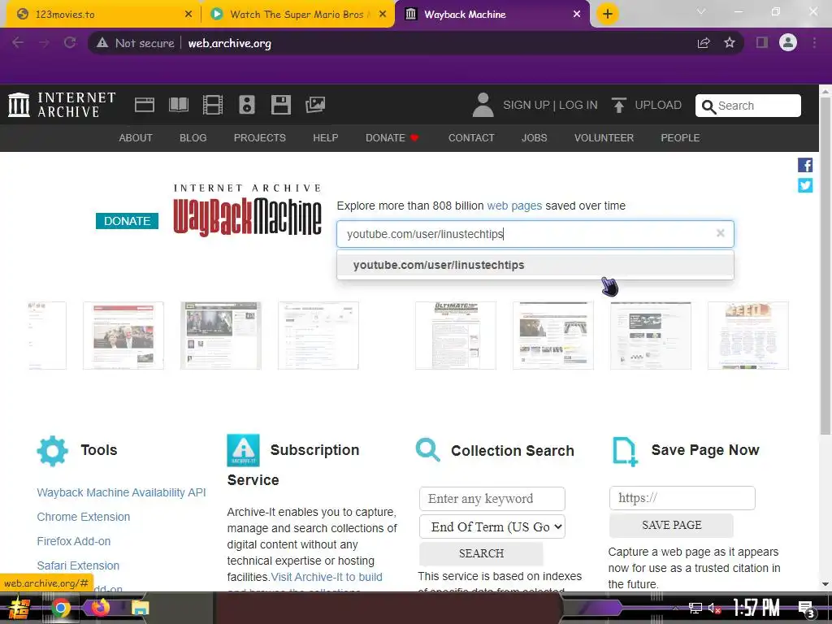Viewport: 832px width, 624px height.
Task: Open the FEED site thumbnail
Action: (x=747, y=336)
